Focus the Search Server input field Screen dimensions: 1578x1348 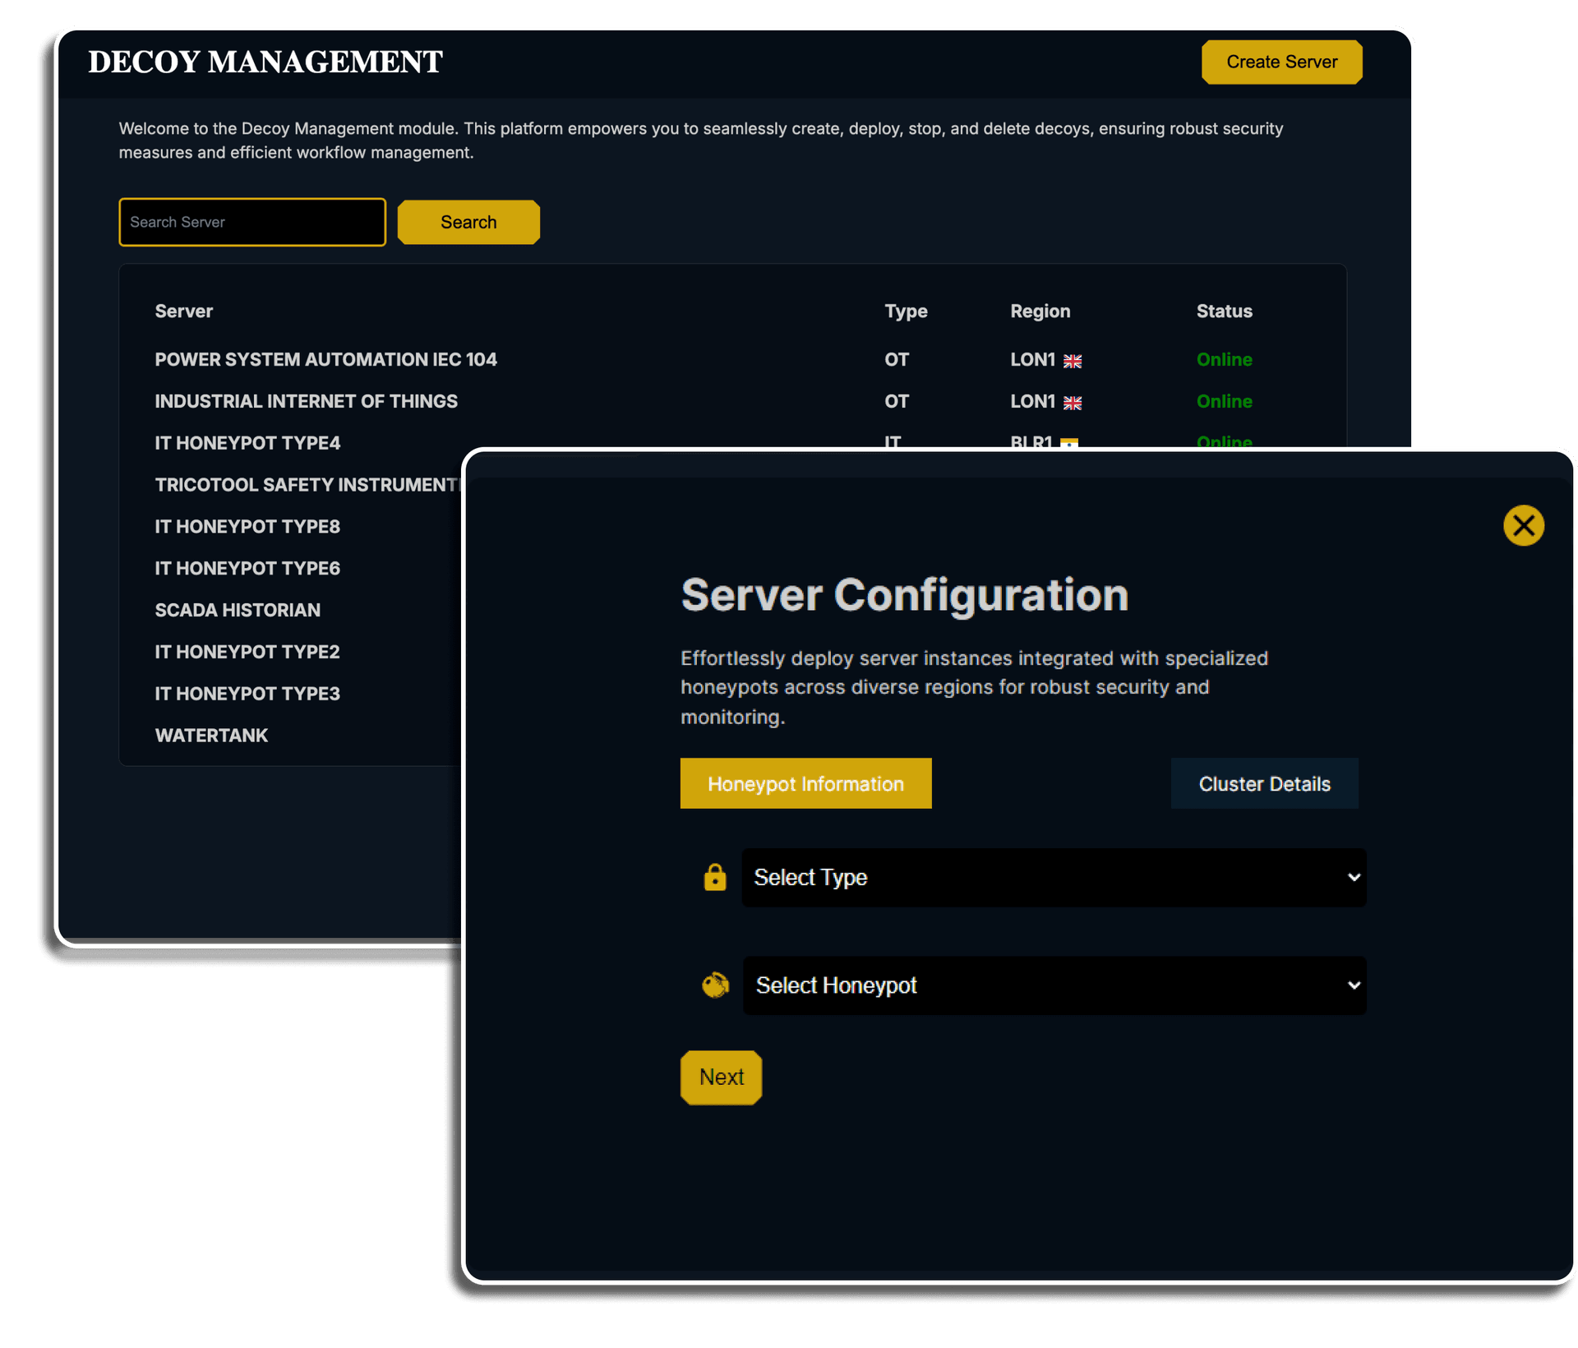252,222
